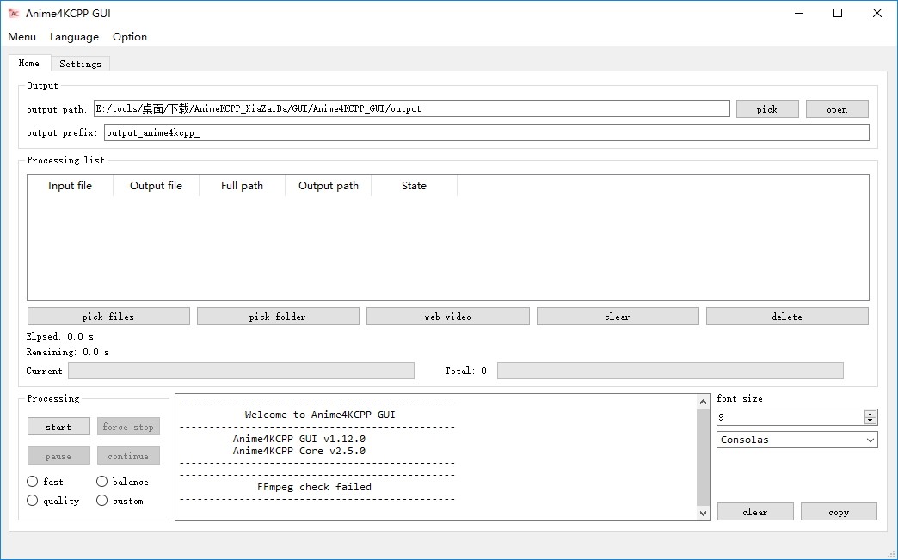Start processing with start button
Screen dimensions: 898x560
click(58, 427)
